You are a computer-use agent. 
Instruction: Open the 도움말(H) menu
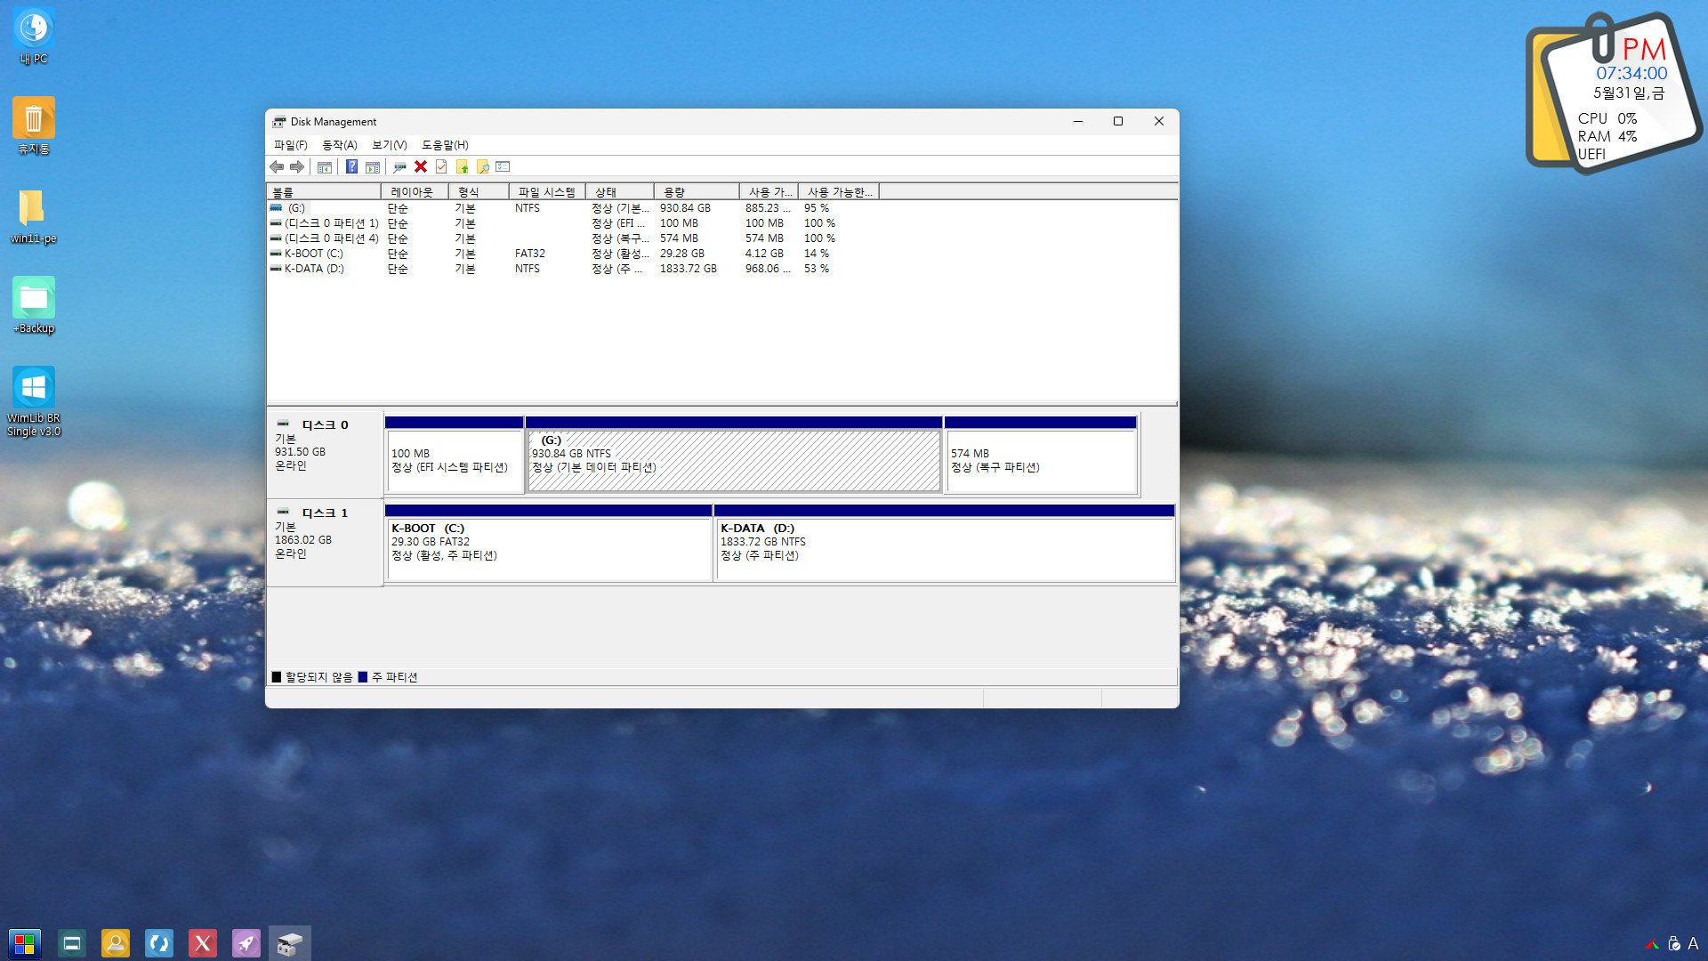pos(445,145)
